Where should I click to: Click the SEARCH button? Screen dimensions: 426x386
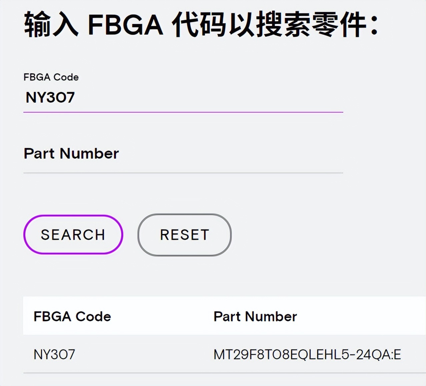point(73,235)
